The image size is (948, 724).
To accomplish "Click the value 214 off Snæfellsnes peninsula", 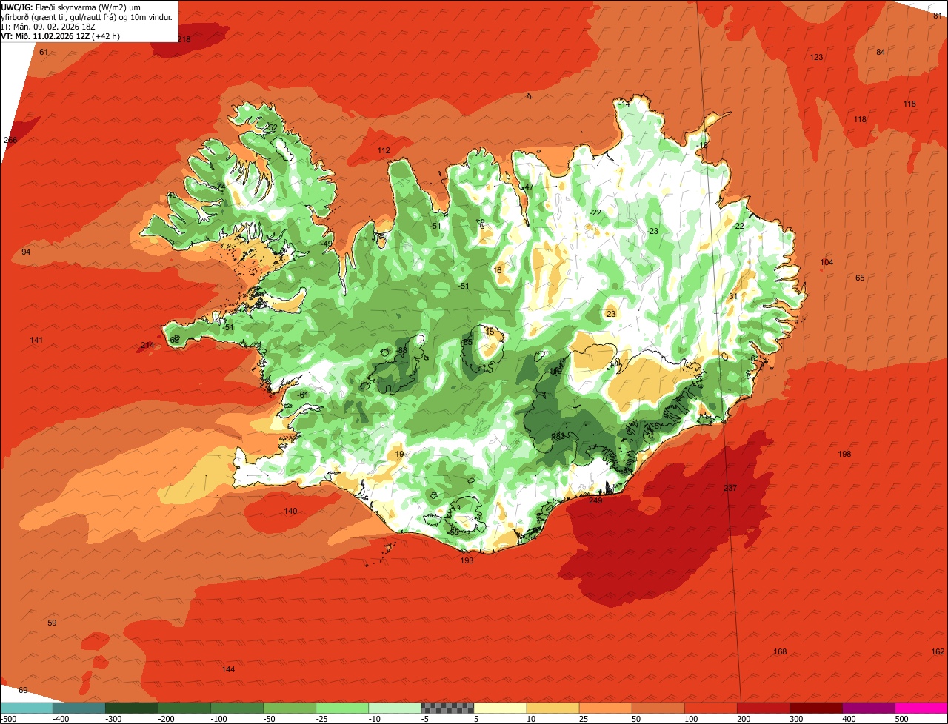I will [x=147, y=345].
